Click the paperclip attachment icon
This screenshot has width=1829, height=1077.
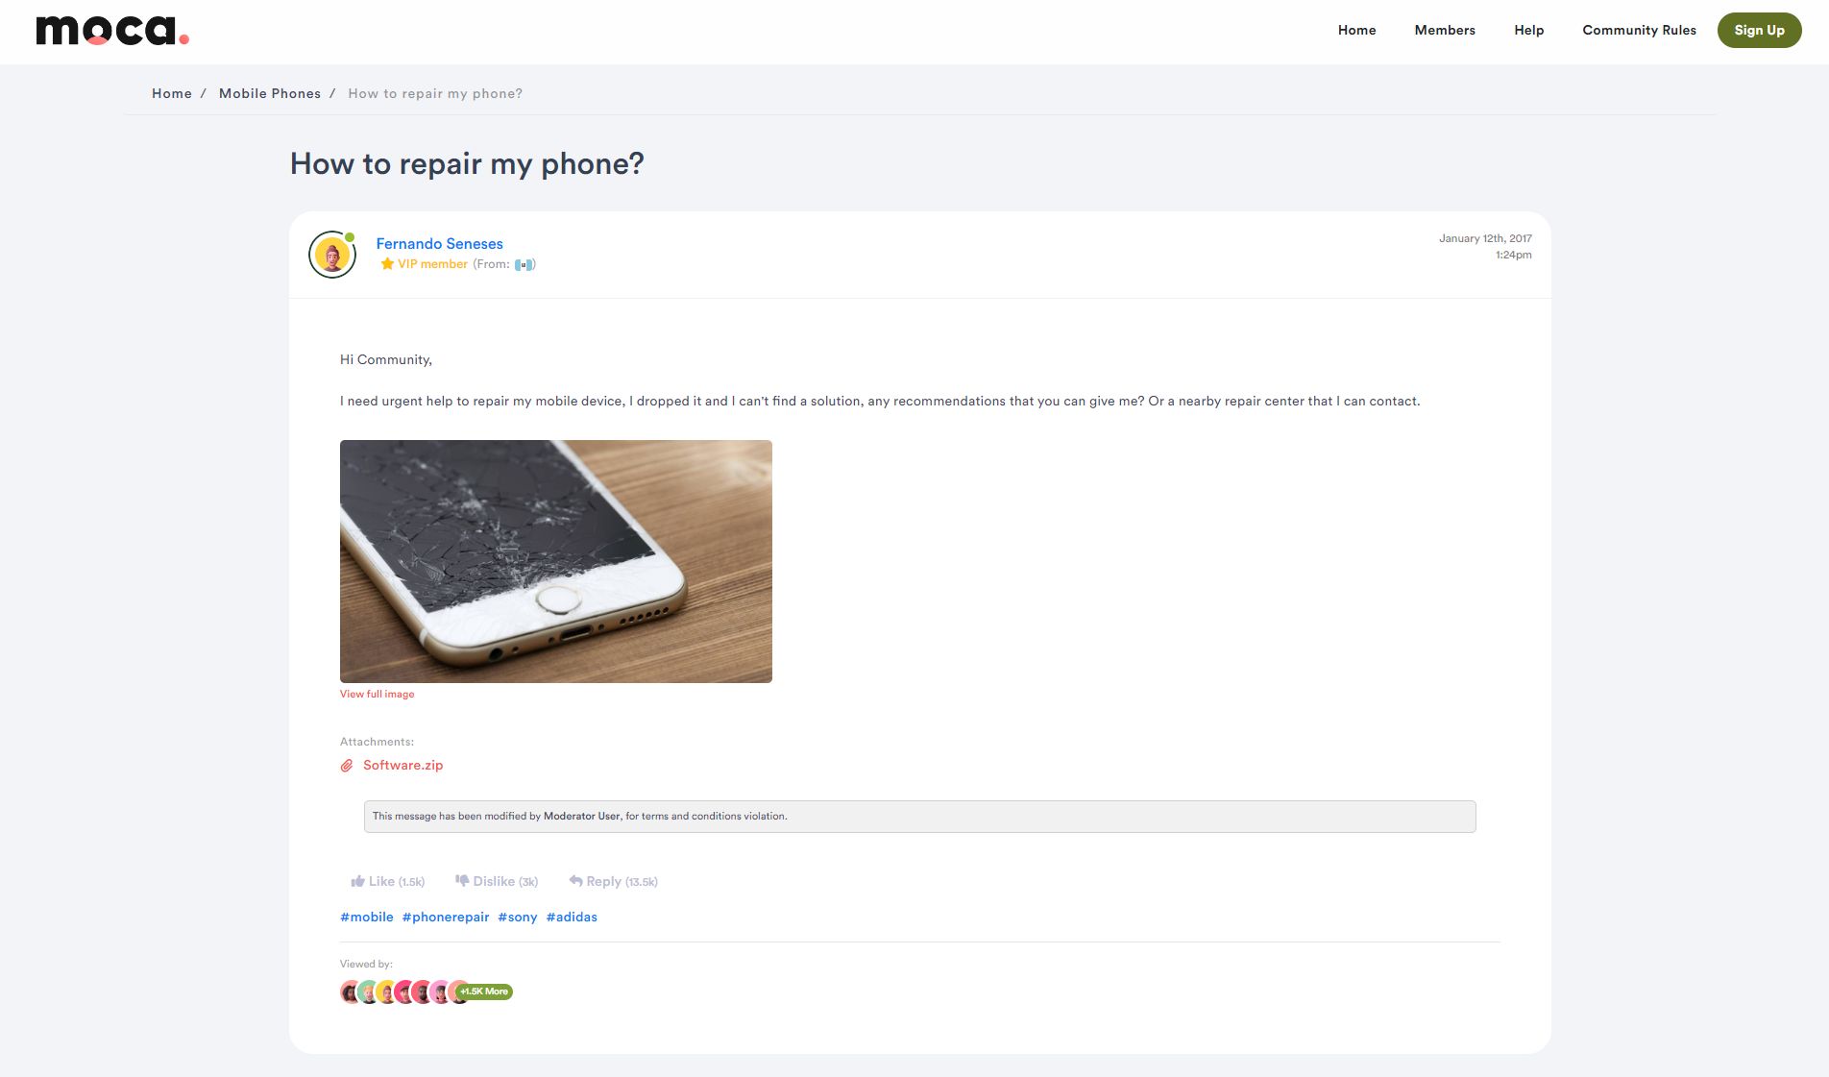click(x=347, y=766)
